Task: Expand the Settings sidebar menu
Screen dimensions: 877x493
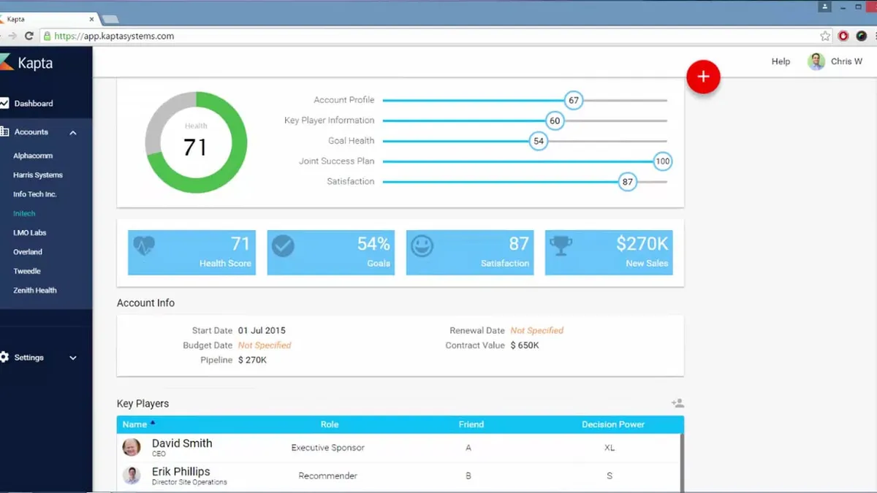Action: 73,358
